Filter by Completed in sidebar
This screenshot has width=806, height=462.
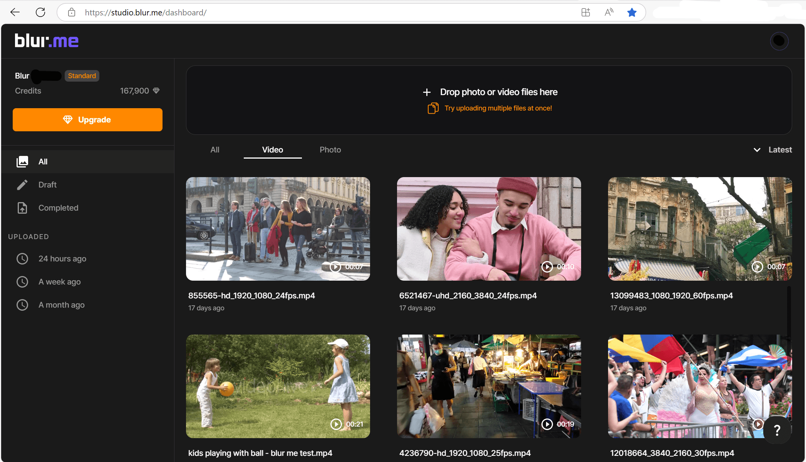58,208
